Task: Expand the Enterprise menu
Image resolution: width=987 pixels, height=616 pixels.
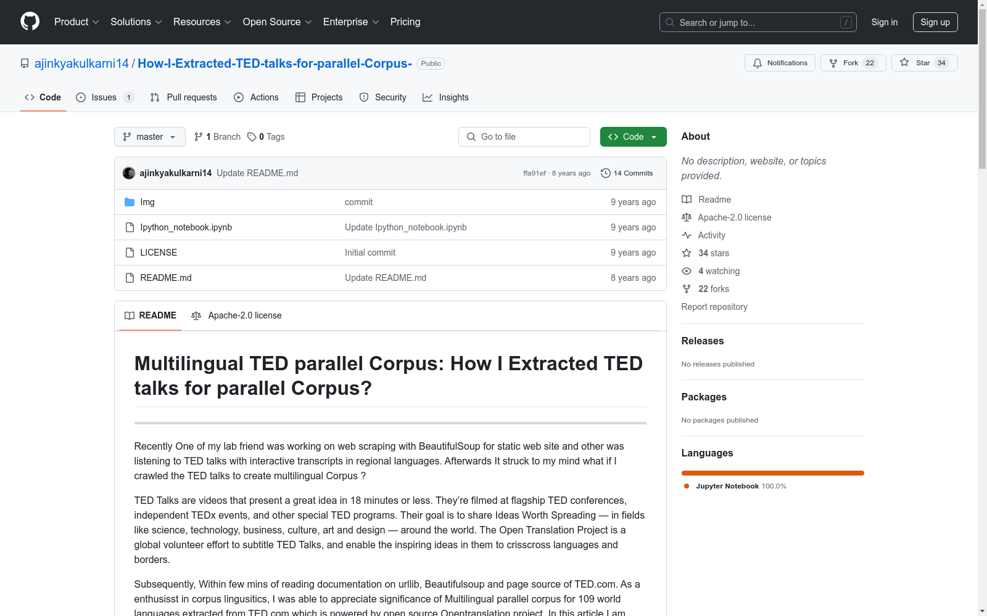Action: (x=351, y=22)
